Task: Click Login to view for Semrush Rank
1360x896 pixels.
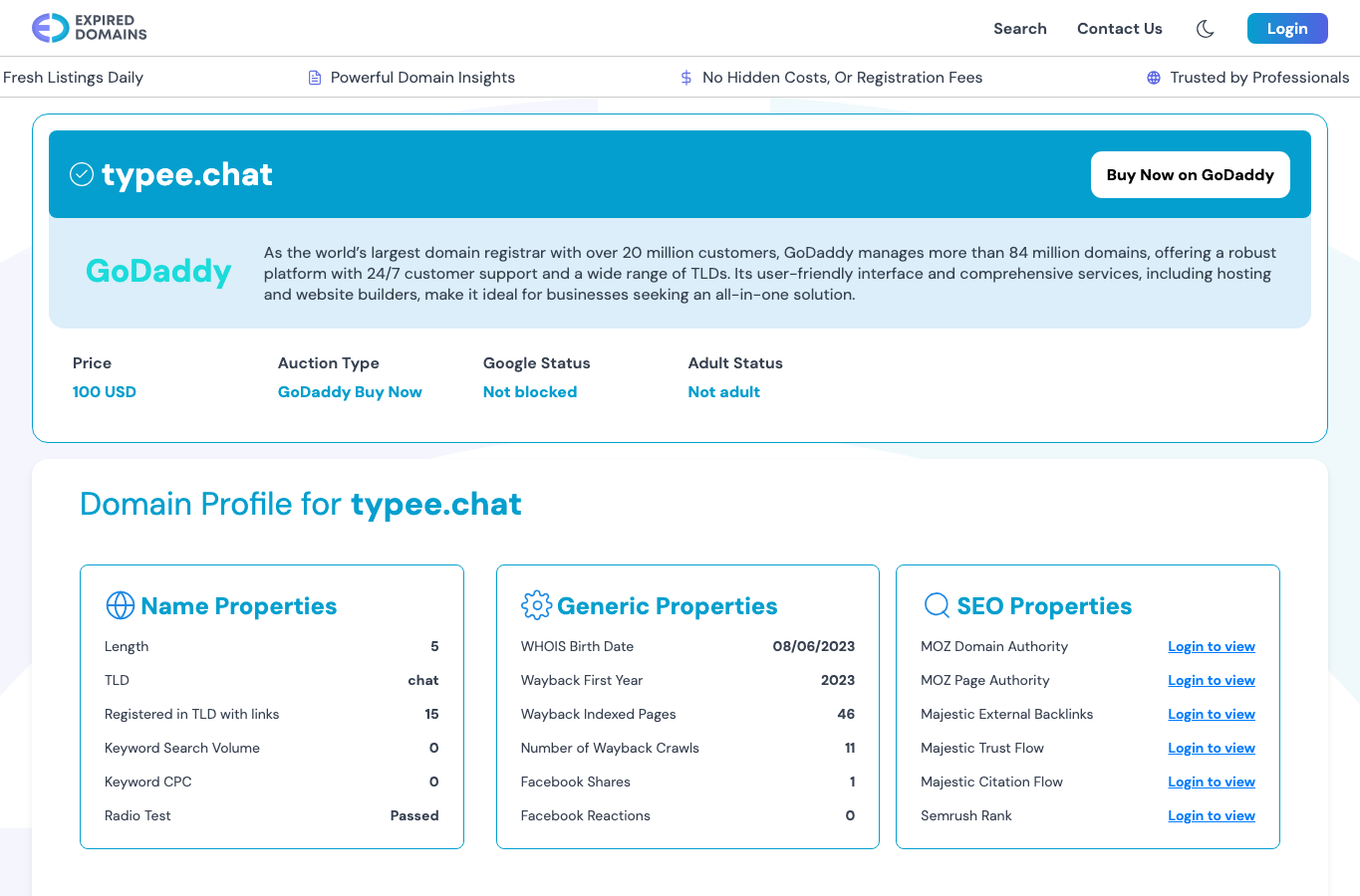Action: point(1212,816)
